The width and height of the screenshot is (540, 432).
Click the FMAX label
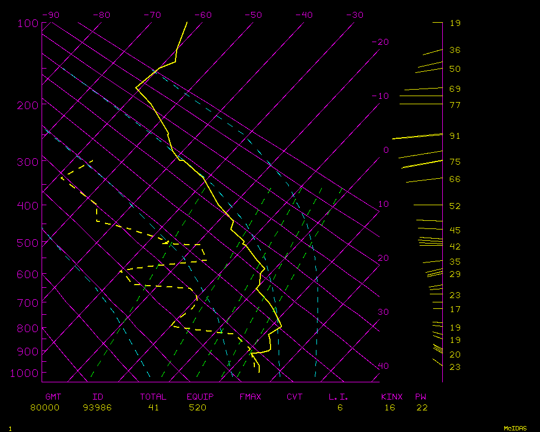click(250, 397)
